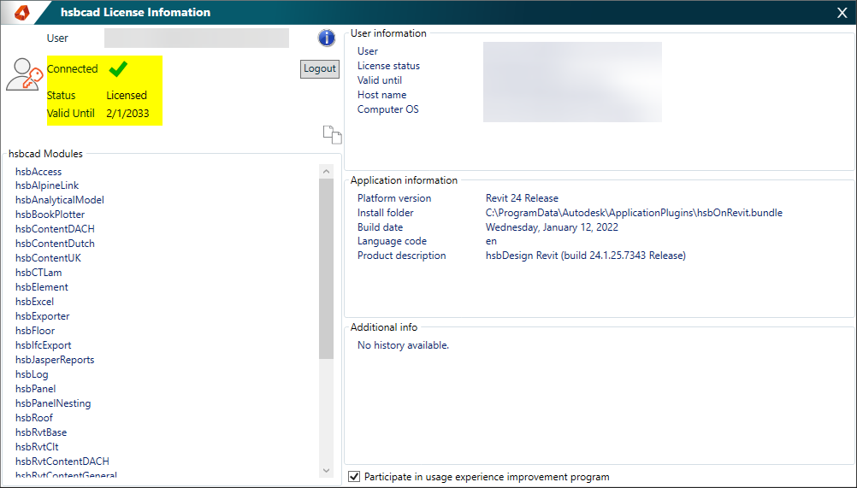
Task: Close the hsbcad License Information window
Action: 842,13
